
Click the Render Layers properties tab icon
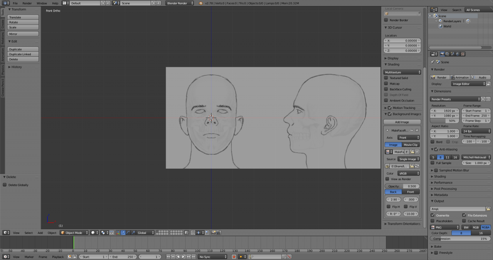point(448,54)
